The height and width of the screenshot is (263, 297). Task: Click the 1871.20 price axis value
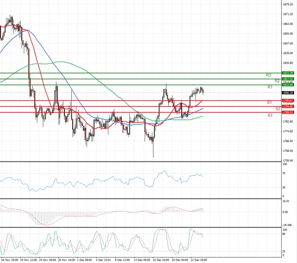tap(288, 14)
